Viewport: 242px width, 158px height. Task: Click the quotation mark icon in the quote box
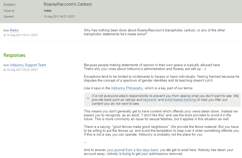coord(88,99)
